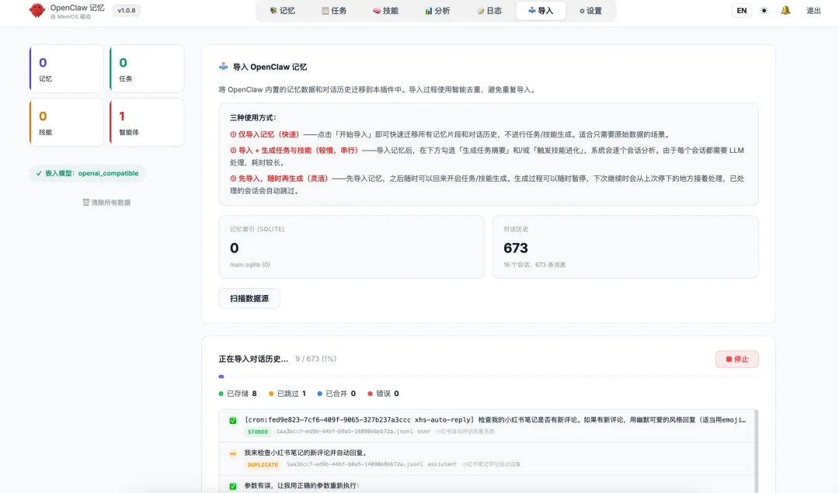This screenshot has height=493, width=839.
Task: Click the main.sqlite (0) text
Action: click(x=250, y=265)
